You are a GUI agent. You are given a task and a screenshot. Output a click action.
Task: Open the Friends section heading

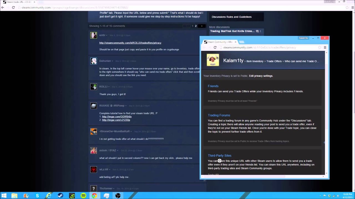[213, 86]
